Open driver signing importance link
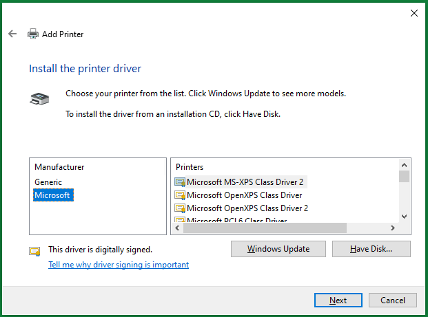428x317 pixels. coord(119,265)
